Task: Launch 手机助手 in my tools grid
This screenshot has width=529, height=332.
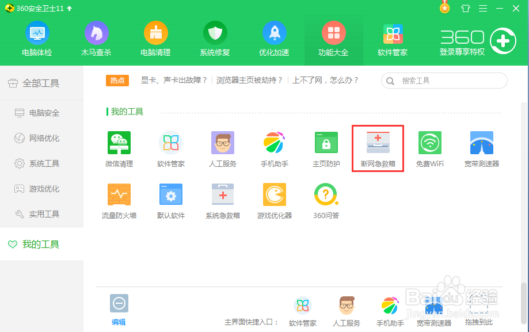Action: coord(274,149)
